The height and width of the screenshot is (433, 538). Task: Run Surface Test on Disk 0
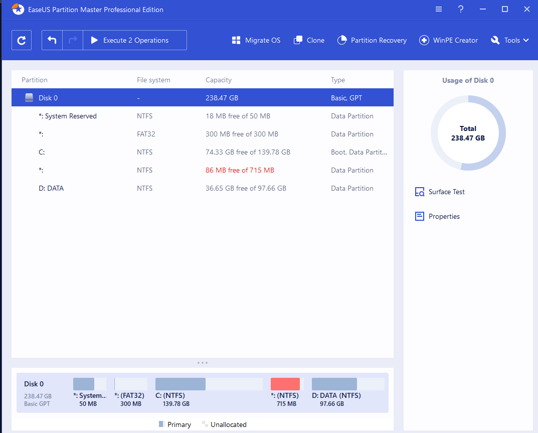(x=440, y=192)
